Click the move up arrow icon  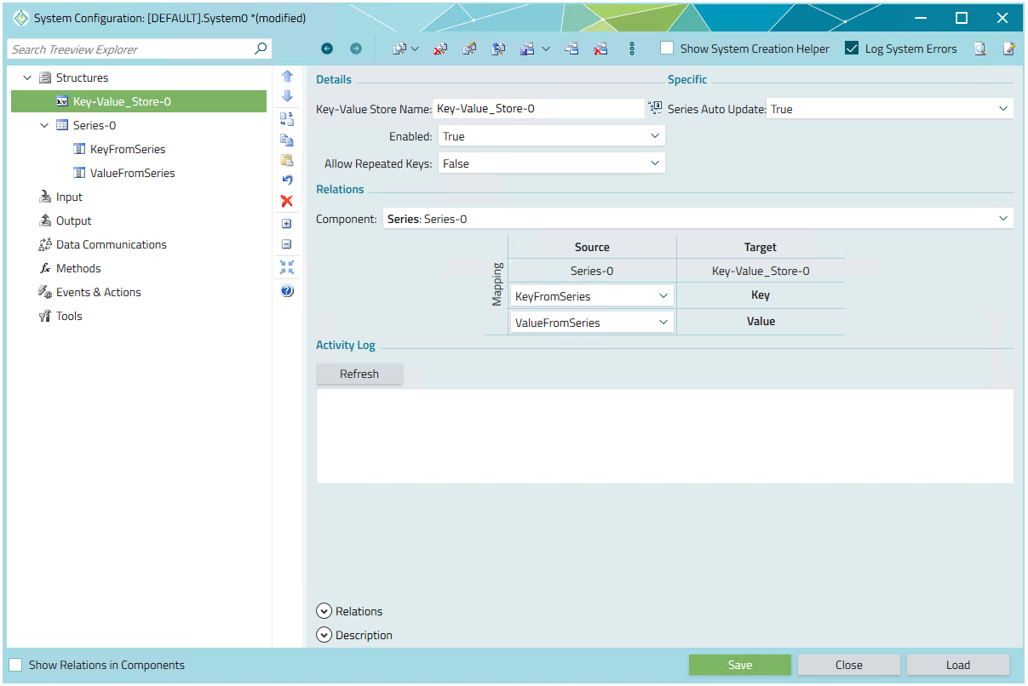point(287,76)
